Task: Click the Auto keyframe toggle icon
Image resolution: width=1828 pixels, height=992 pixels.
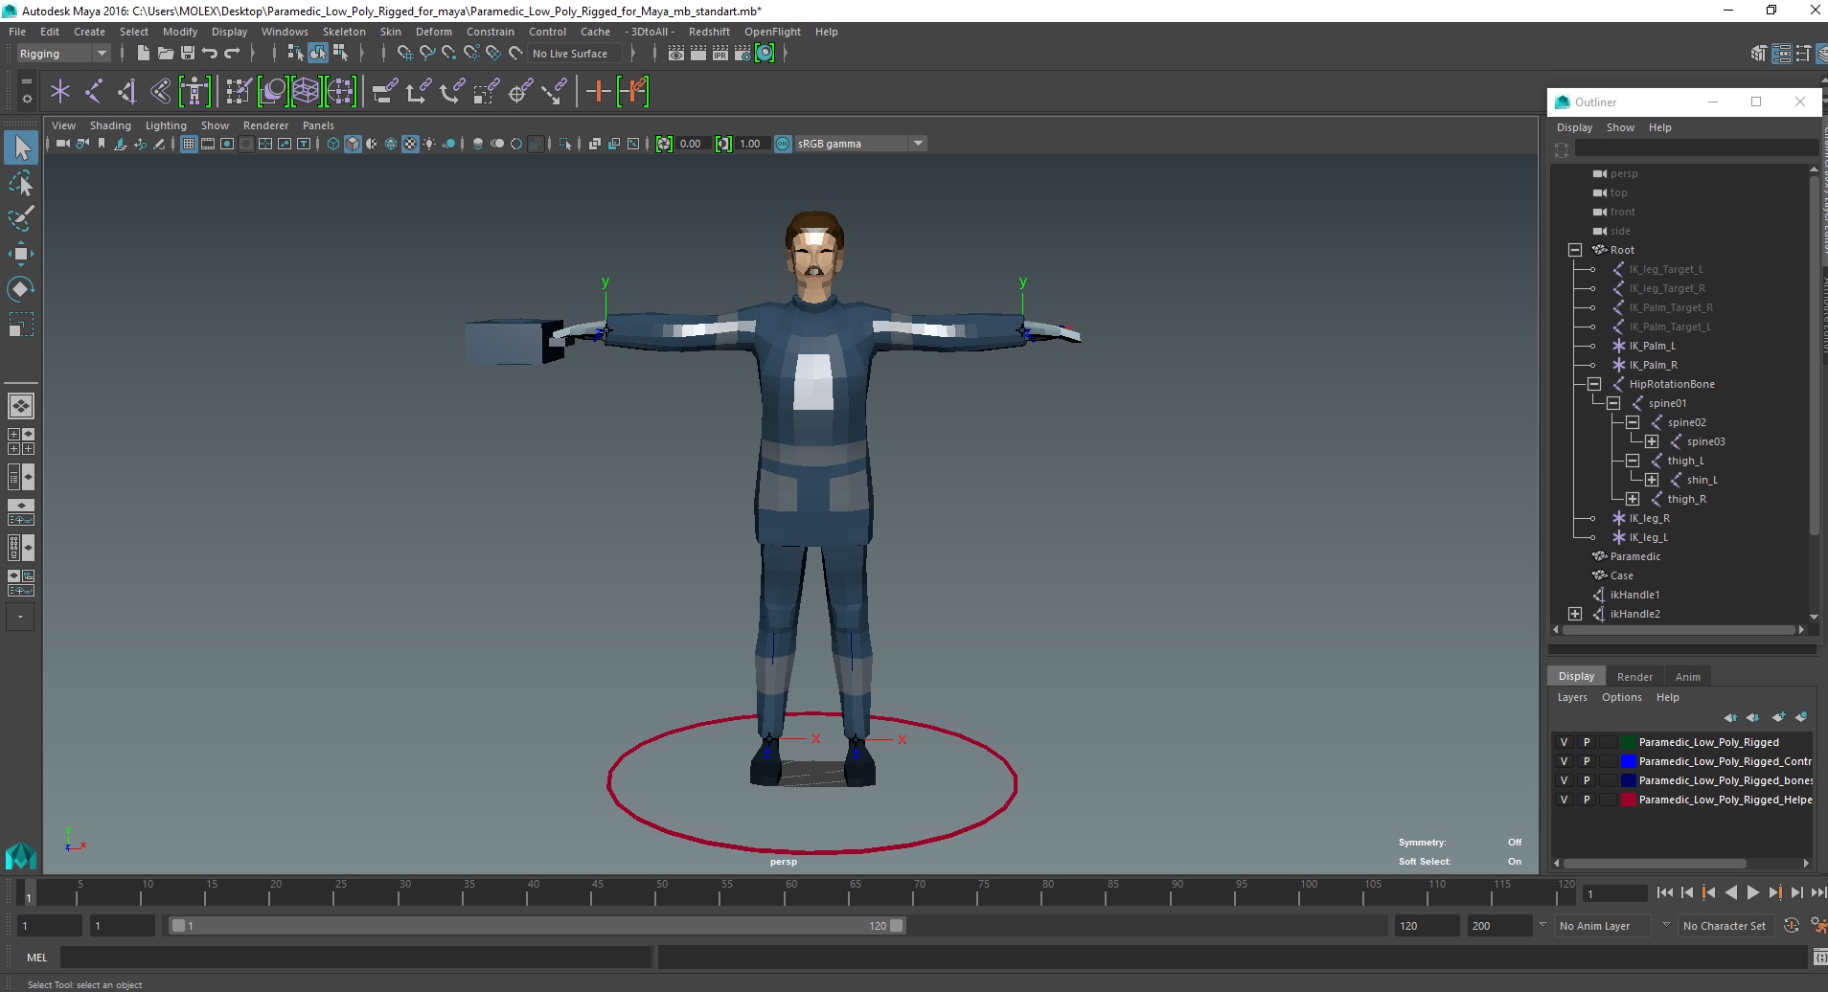Action: [x=1792, y=925]
